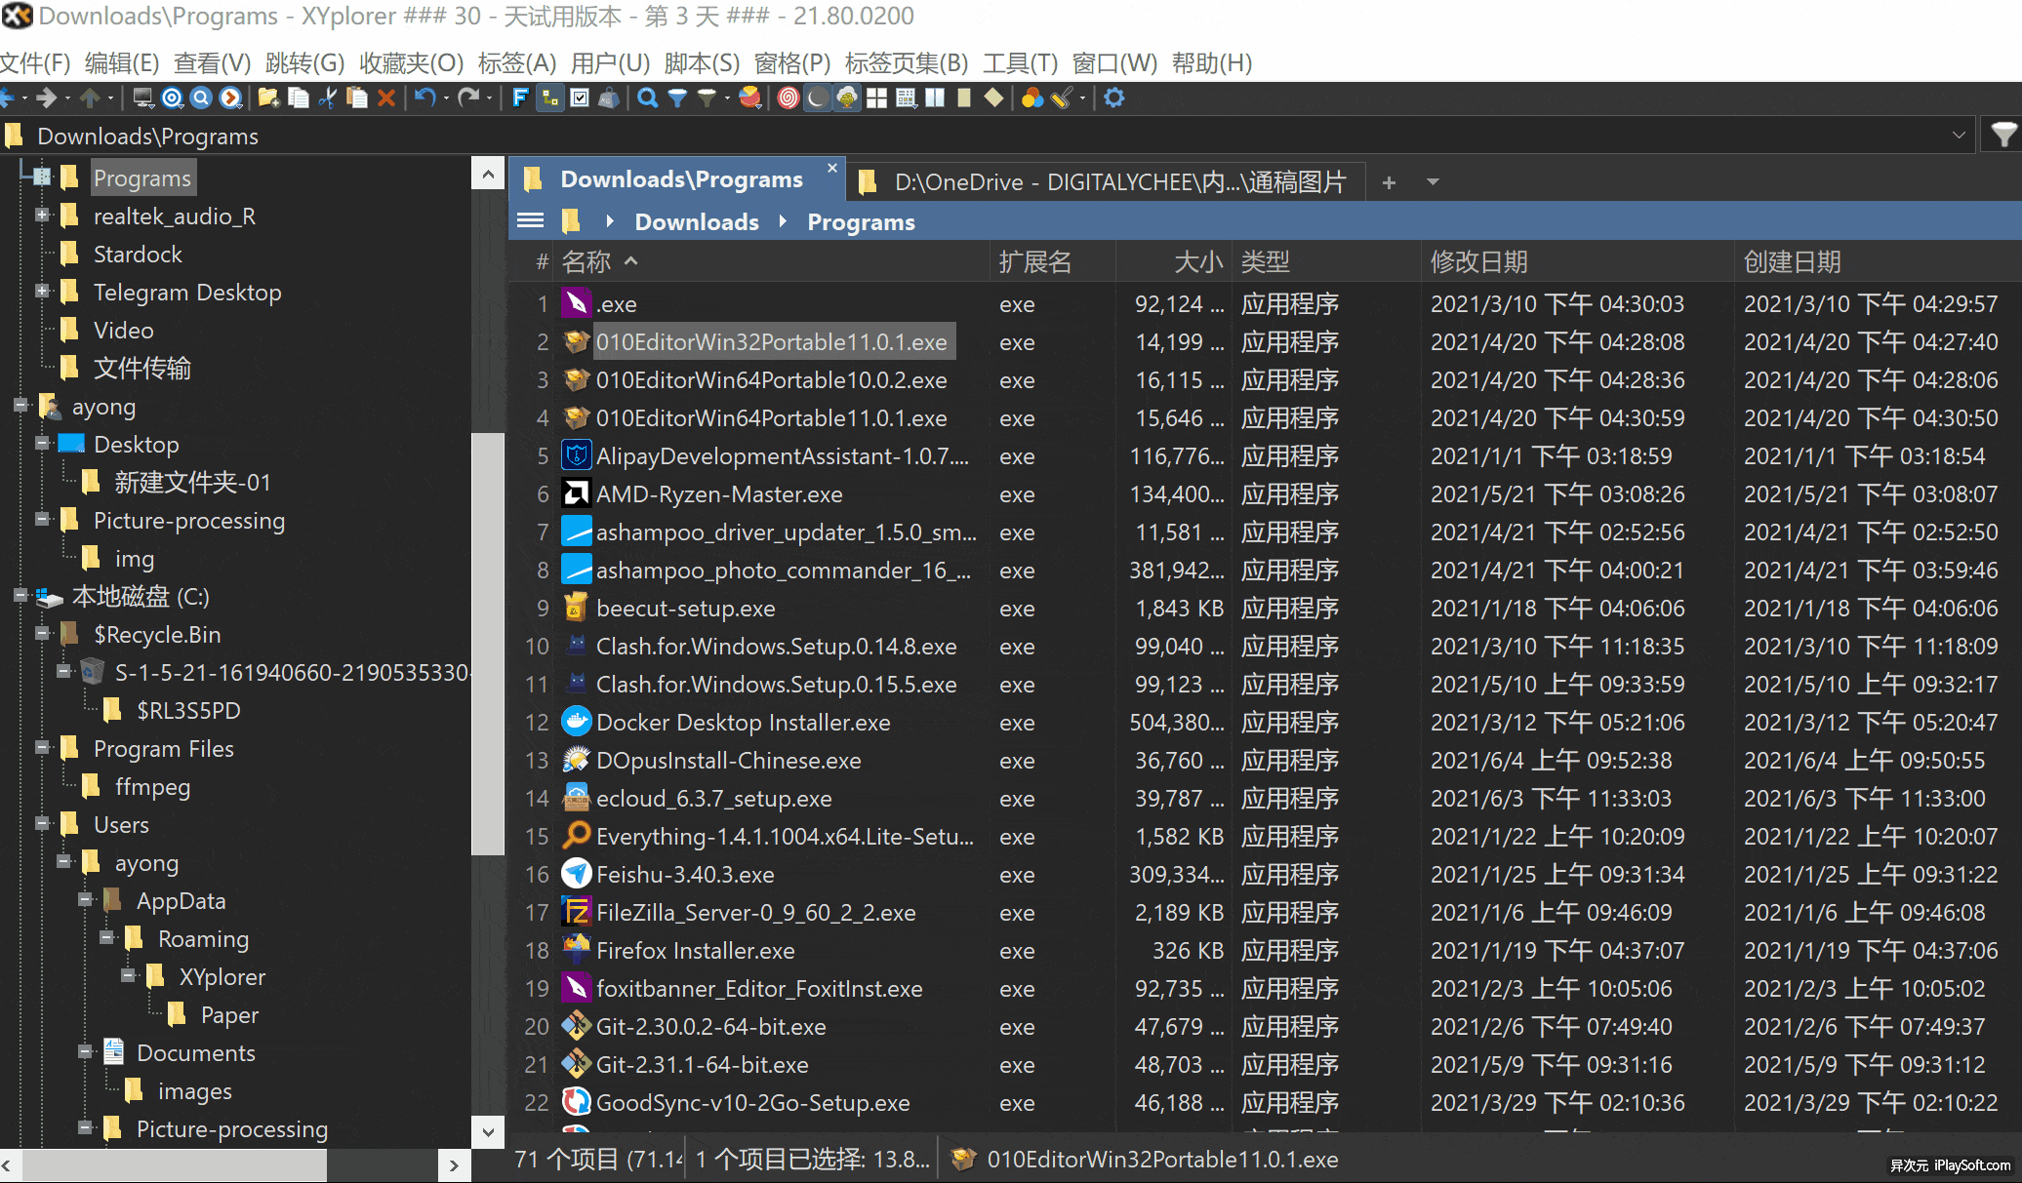This screenshot has height=1183, width=2022.
Task: Select the Downloads\Programs tab
Action: coord(675,179)
